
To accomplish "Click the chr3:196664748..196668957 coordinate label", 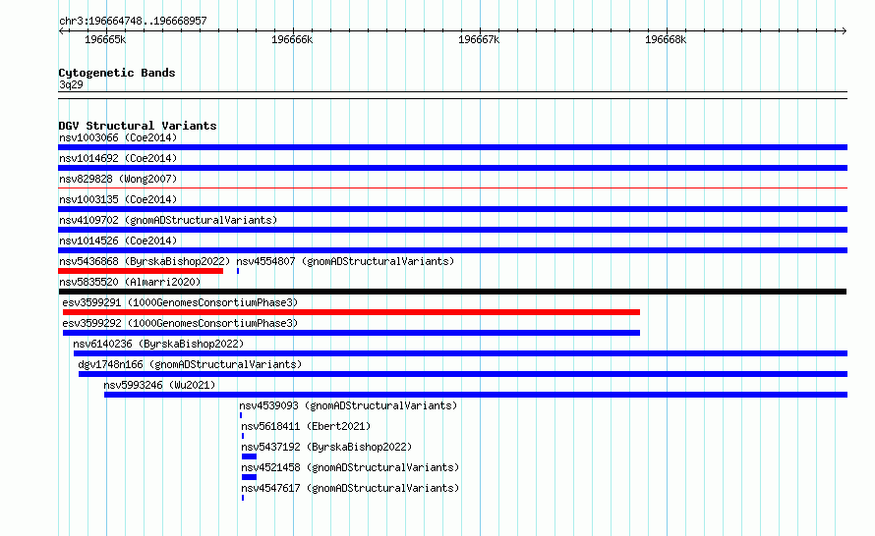I will tap(133, 21).
